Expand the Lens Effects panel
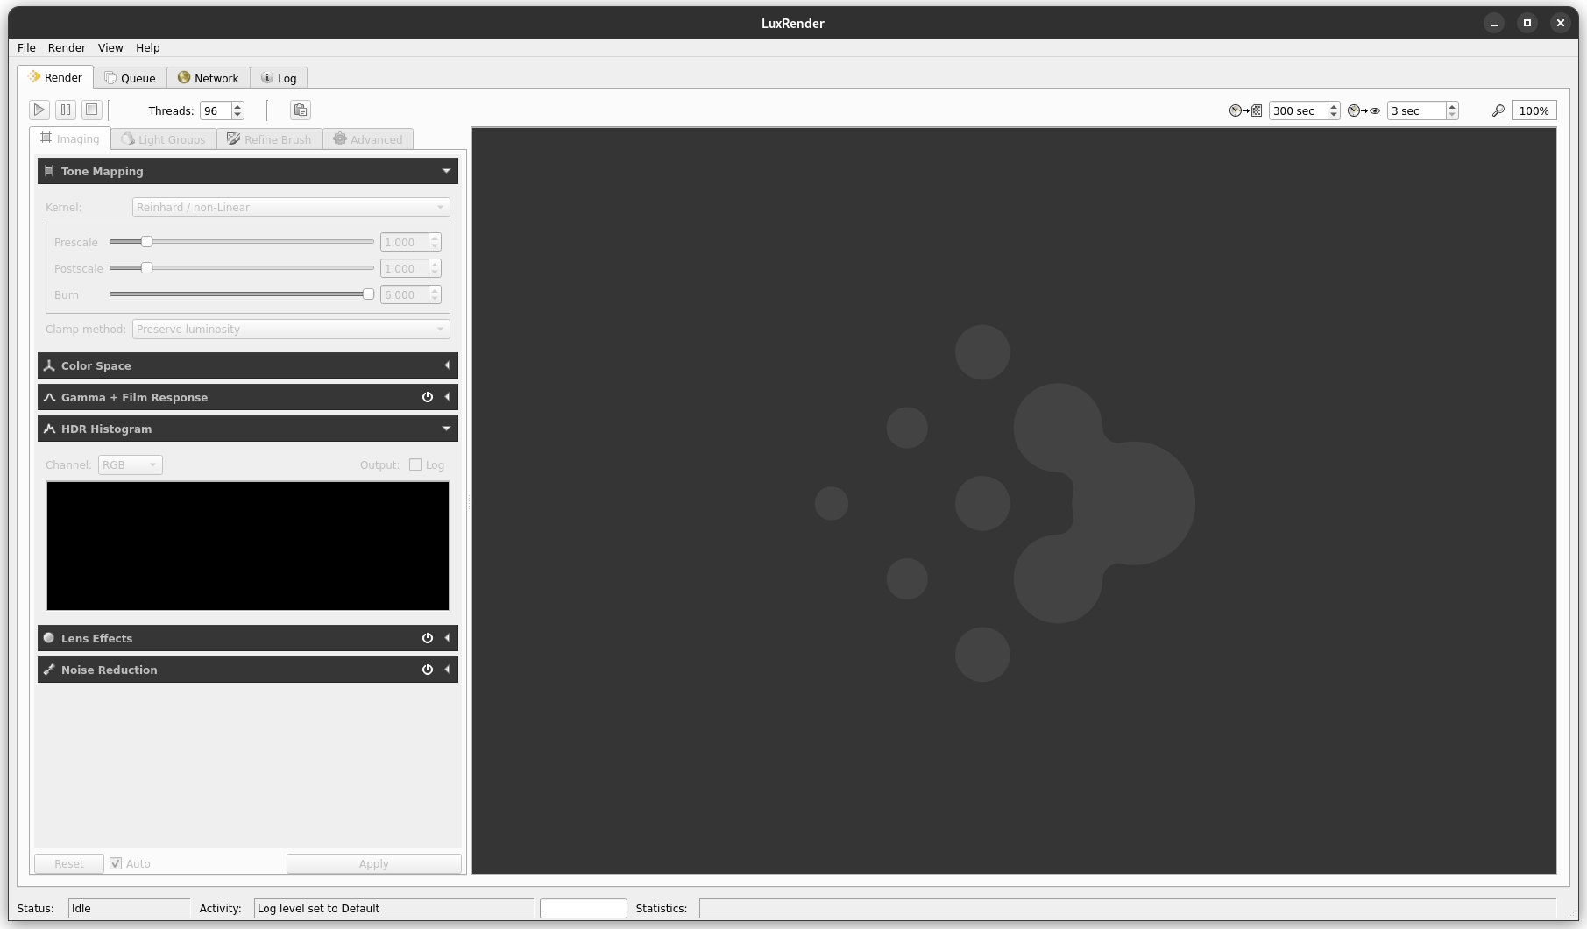 pos(447,638)
